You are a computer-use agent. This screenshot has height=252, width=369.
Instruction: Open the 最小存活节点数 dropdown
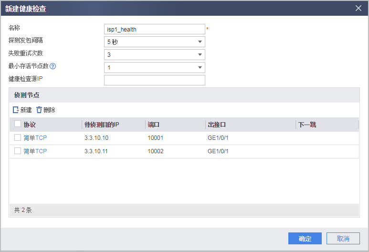(154, 67)
